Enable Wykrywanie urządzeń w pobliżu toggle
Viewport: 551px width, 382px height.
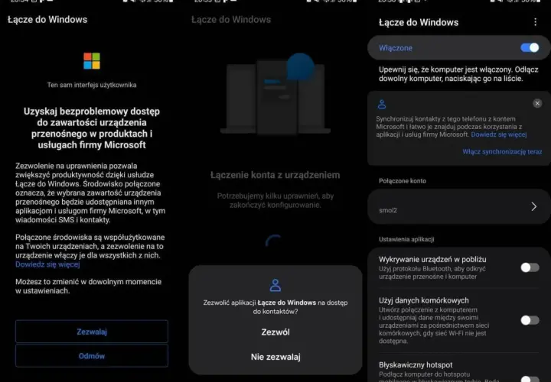click(x=530, y=267)
